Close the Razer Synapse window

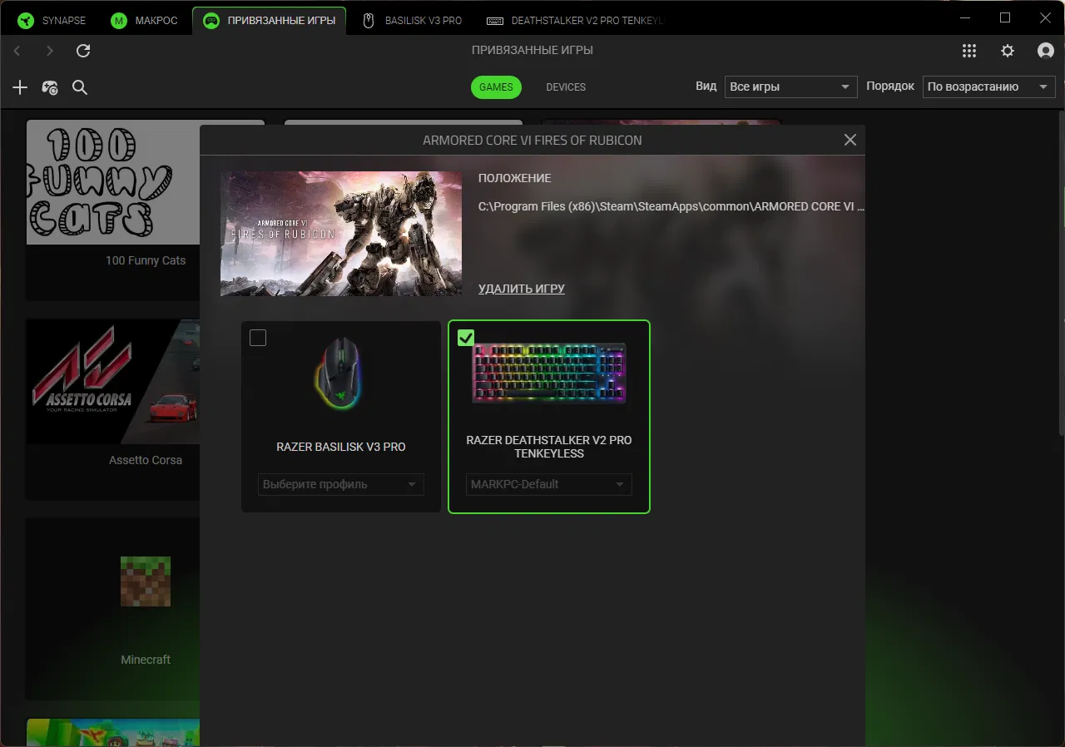coord(1046,18)
